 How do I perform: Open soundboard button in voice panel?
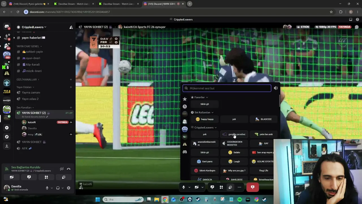[64, 177]
